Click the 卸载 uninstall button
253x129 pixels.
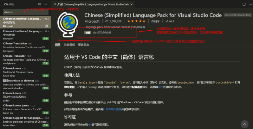(88, 33)
